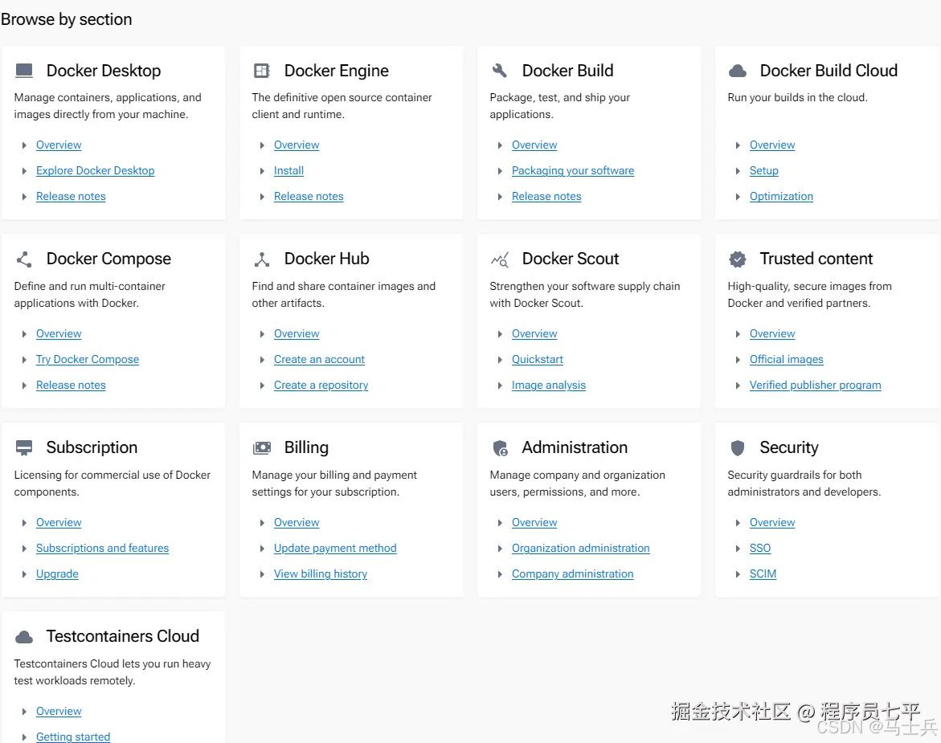
Task: Open the Explore Docker Desktop link
Action: tap(95, 170)
